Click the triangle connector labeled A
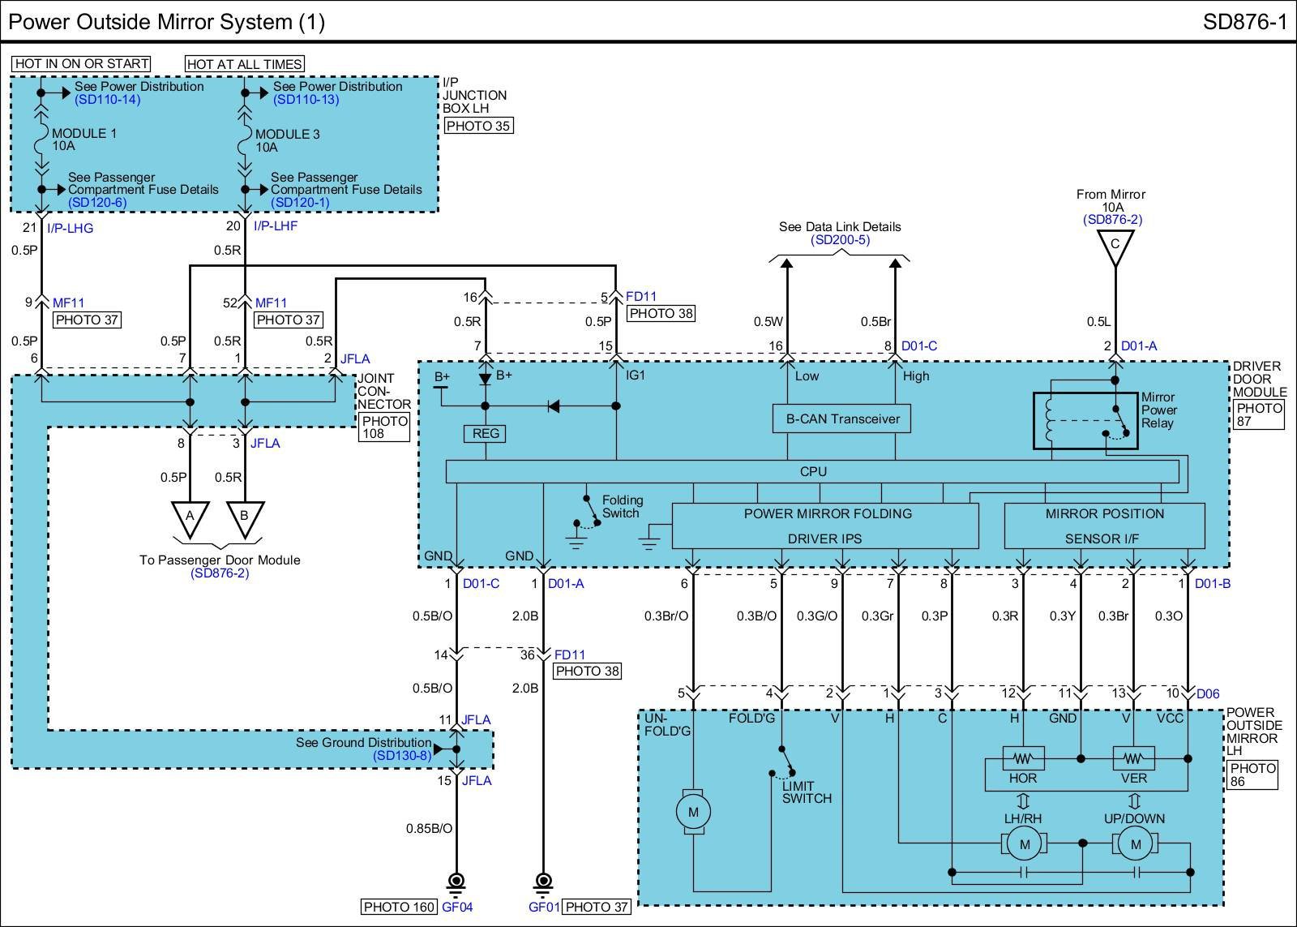1297x927 pixels. [190, 517]
